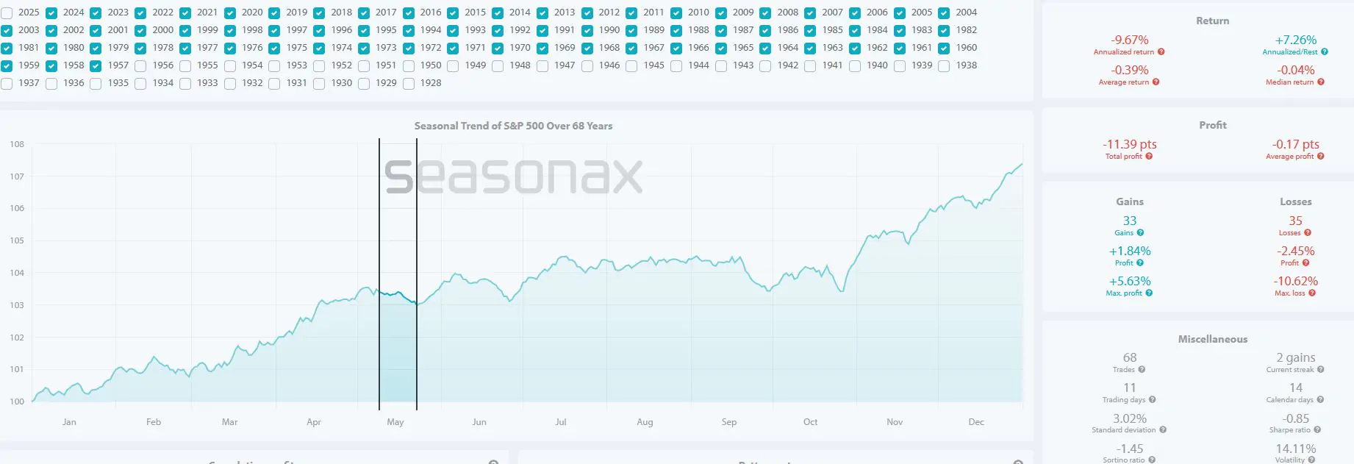The height and width of the screenshot is (464, 1354).
Task: Open the Sortino ratio help icon
Action: coord(1152,460)
